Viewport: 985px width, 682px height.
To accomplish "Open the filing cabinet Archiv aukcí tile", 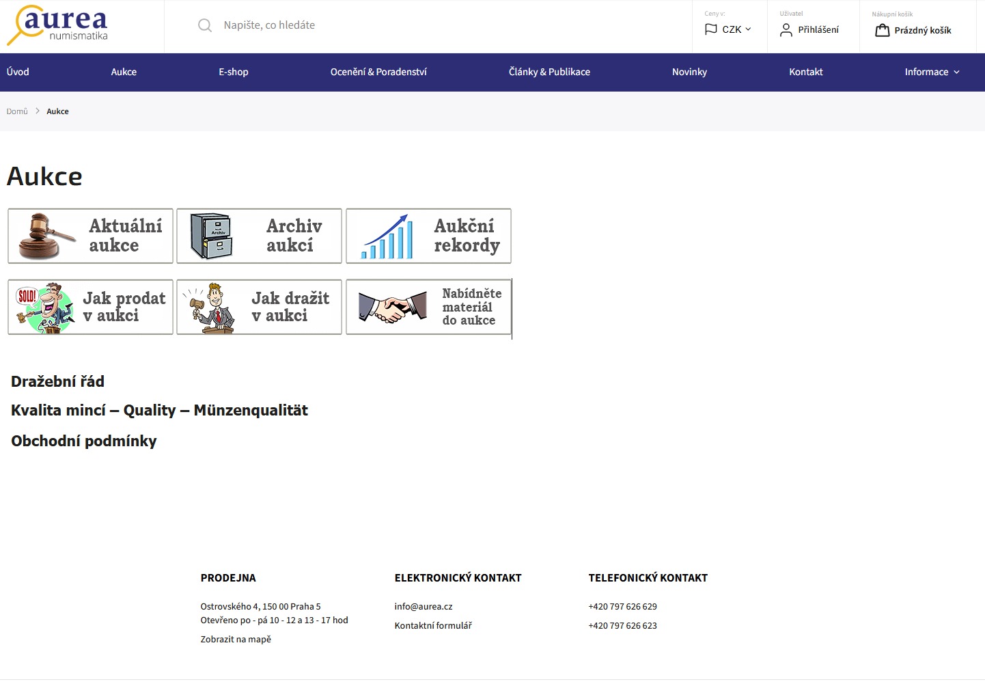I will pyautogui.click(x=259, y=236).
